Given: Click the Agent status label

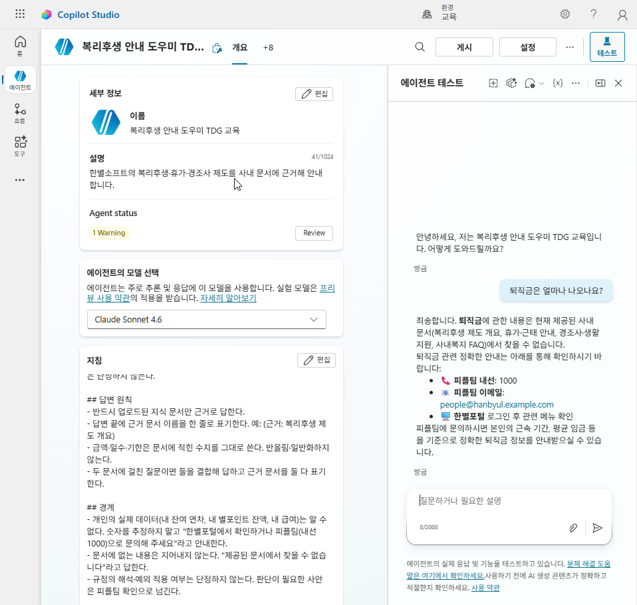Looking at the screenshot, I should click(x=113, y=213).
